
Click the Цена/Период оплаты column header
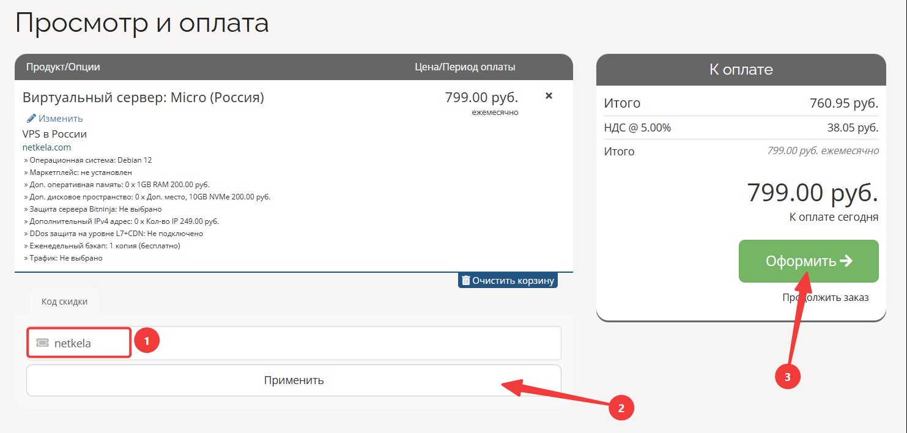465,67
